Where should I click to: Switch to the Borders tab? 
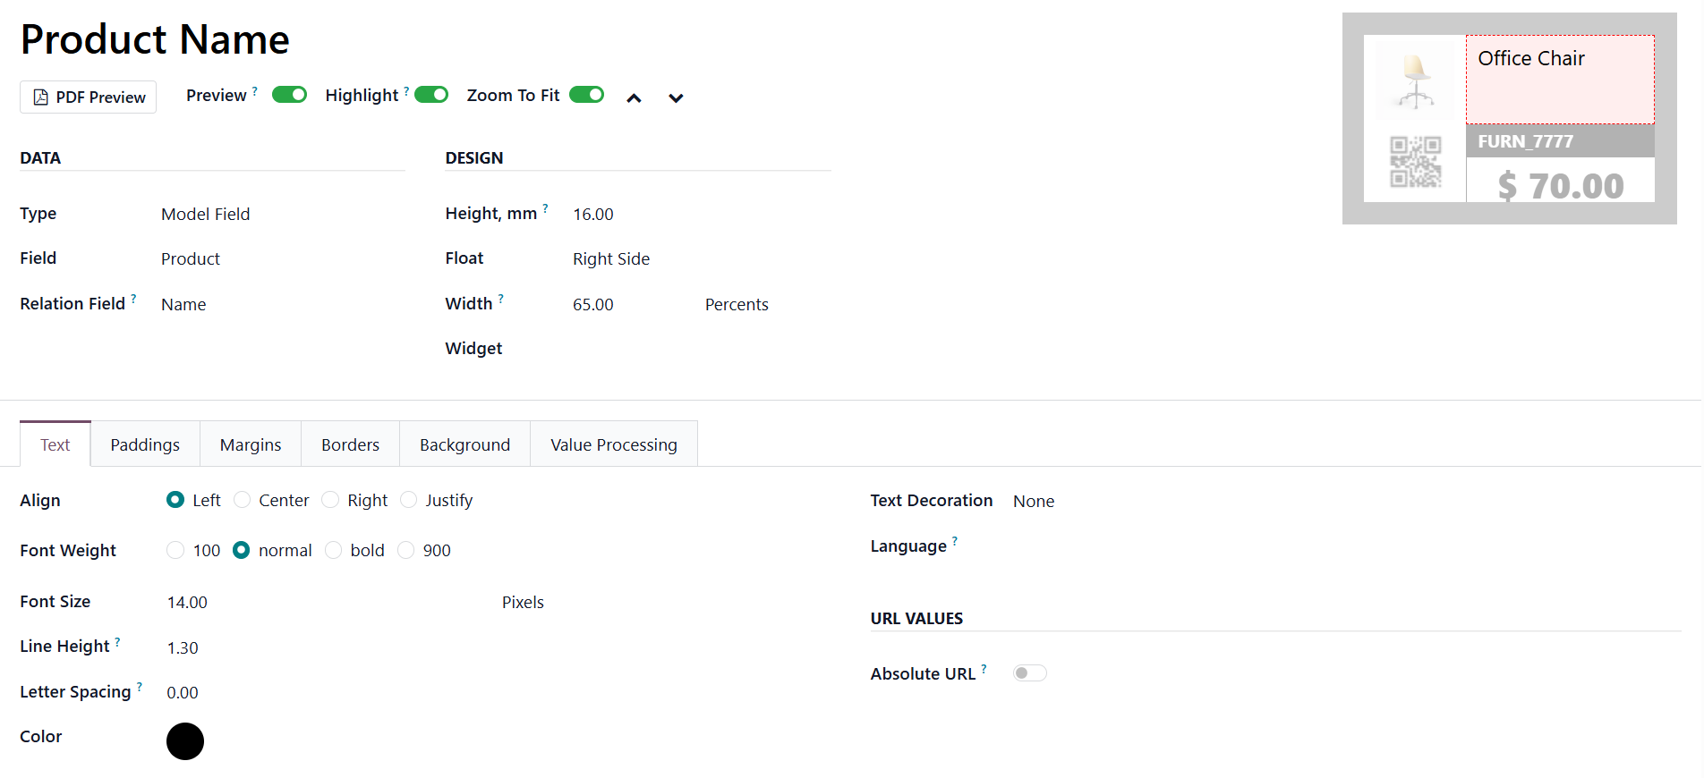tap(350, 444)
